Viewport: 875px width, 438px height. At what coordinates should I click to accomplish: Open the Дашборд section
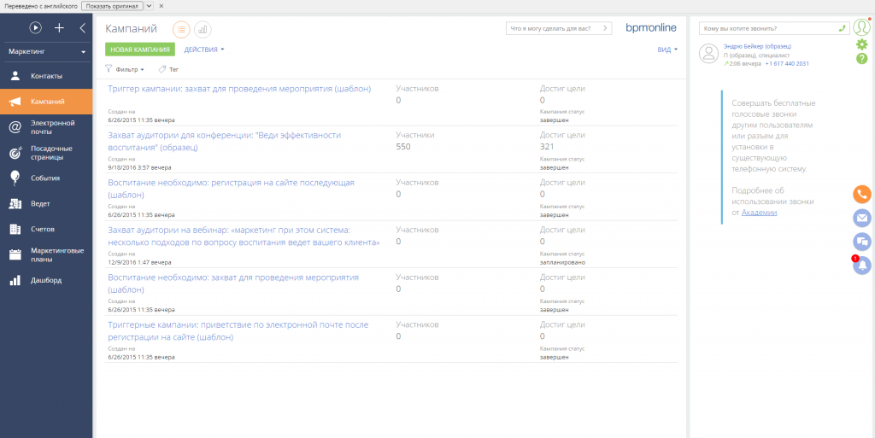[46, 280]
